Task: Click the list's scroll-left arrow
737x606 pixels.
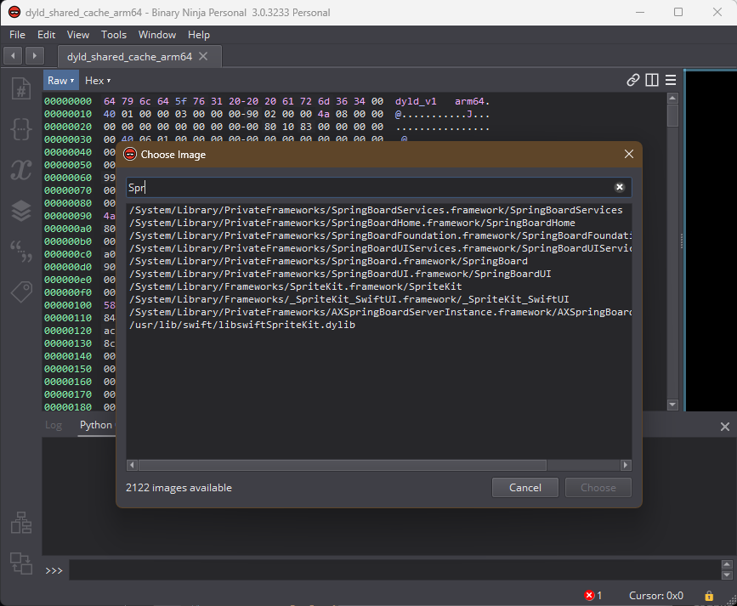Action: (x=132, y=465)
